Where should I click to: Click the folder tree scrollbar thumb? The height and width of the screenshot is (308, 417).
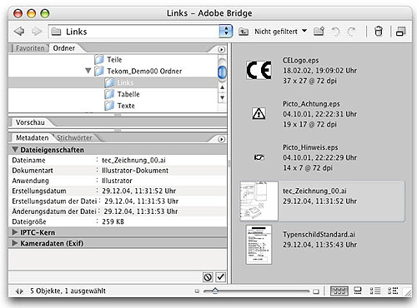pos(222,72)
